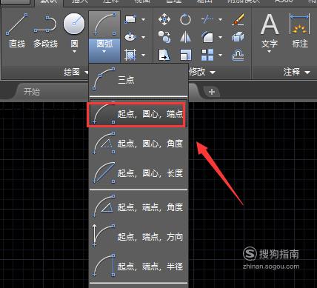Choose 起点, 端点, 方向 arc option
Screen dimensions: 317x288
point(139,237)
